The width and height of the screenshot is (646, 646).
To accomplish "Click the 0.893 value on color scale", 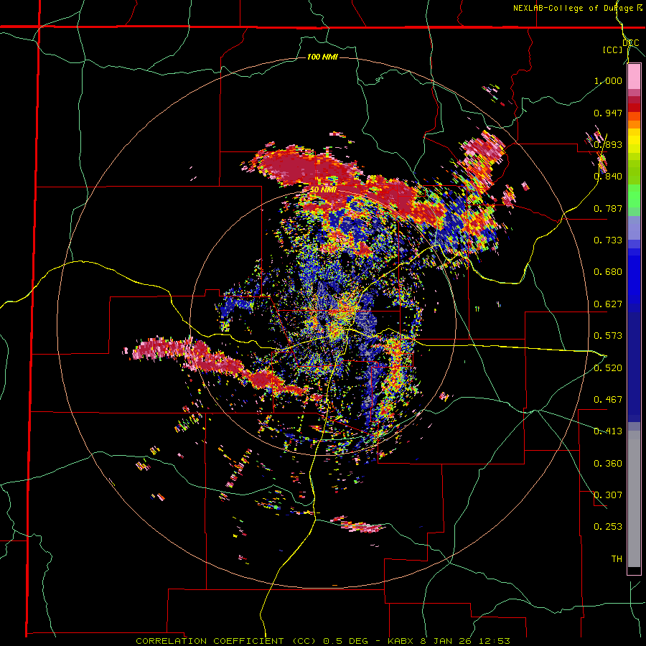I will tap(608, 144).
